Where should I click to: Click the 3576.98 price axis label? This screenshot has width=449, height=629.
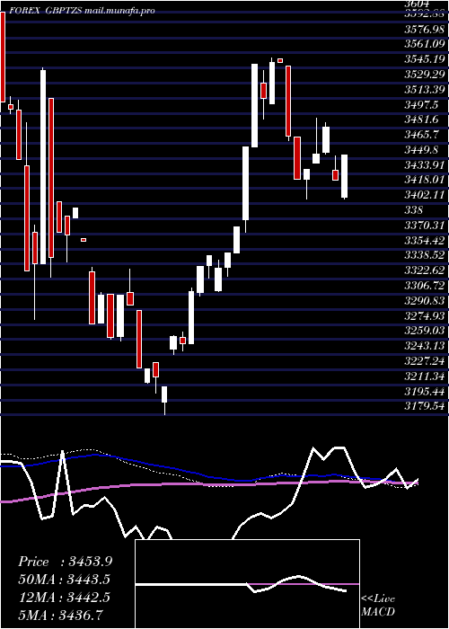[x=425, y=29]
